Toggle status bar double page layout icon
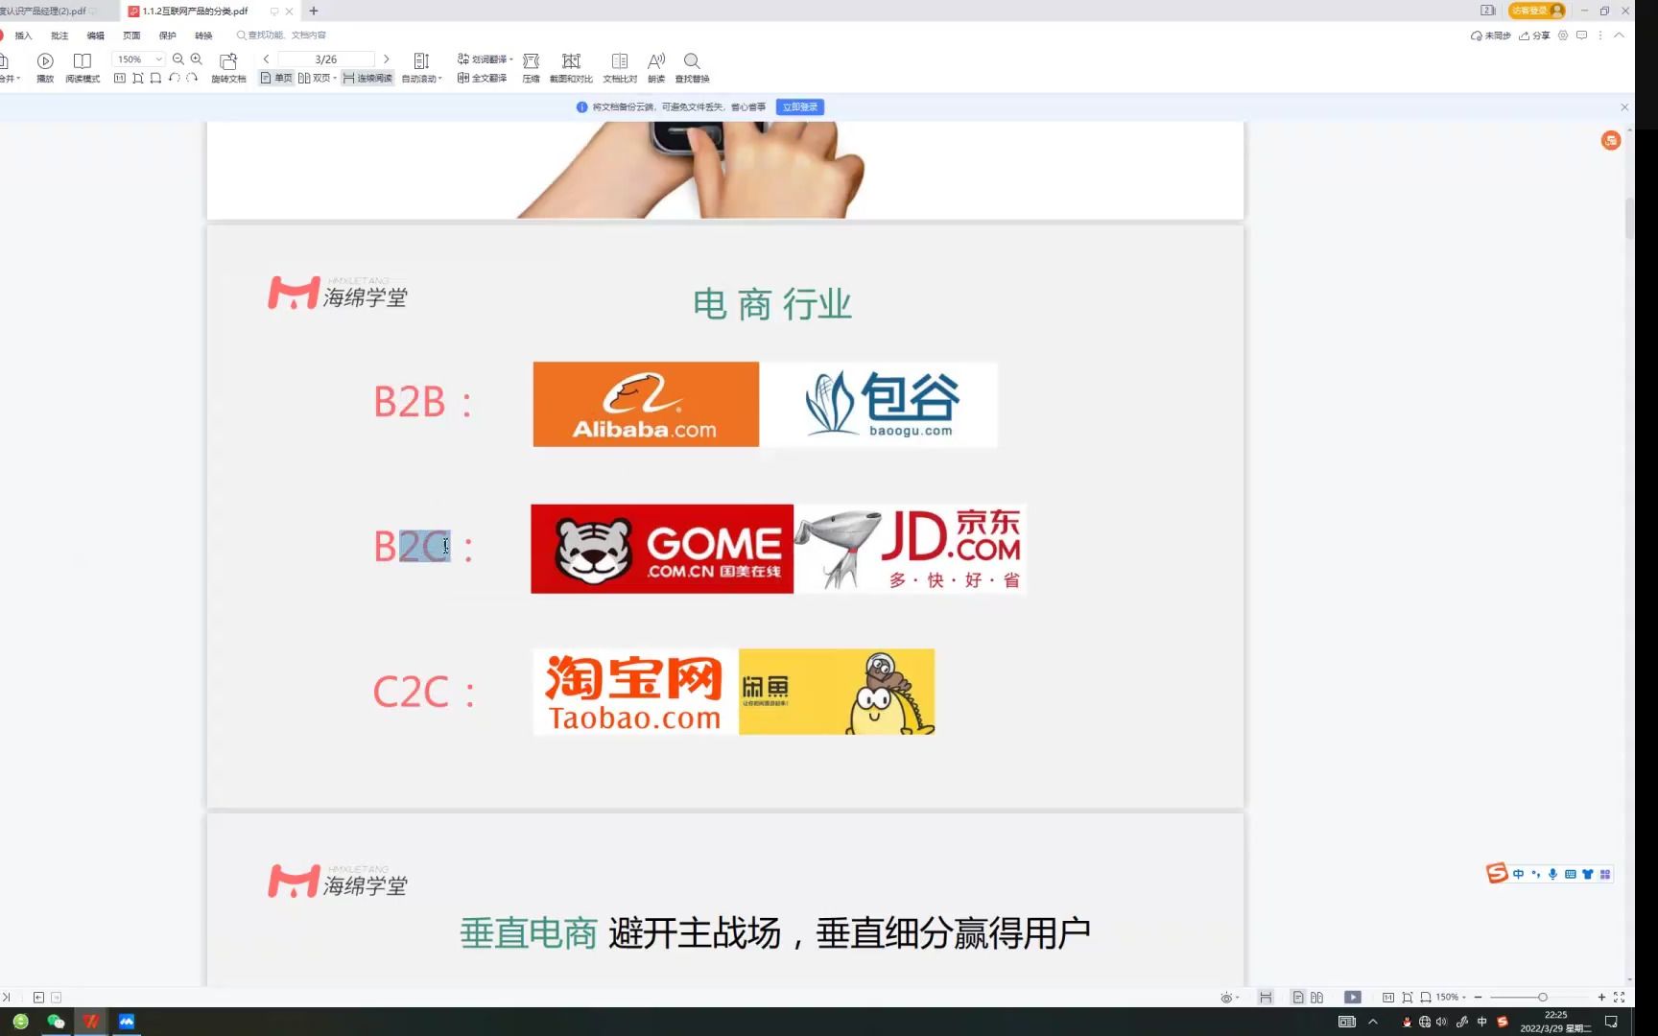1658x1036 pixels. (1316, 997)
